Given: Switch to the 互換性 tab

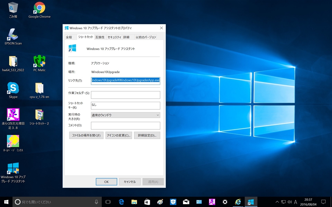Looking at the screenshot, I should coord(100,37).
